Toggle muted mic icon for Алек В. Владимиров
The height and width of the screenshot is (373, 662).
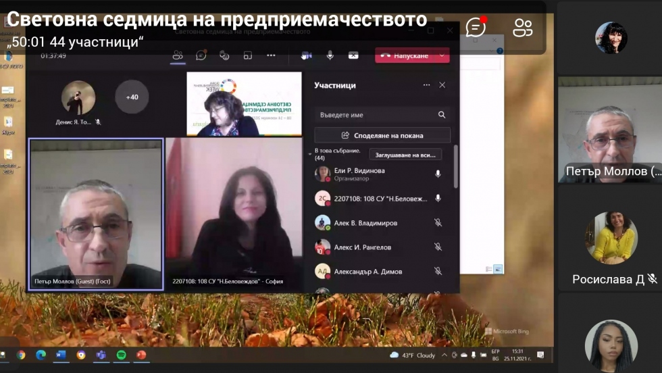tap(438, 222)
